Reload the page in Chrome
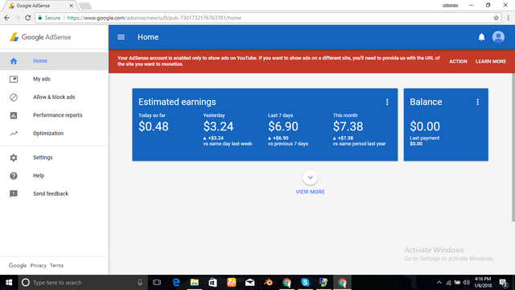The height and width of the screenshot is (290, 515). 28,18
